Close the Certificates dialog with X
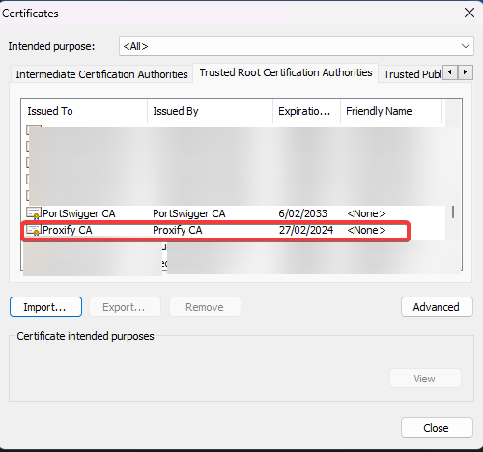 [x=469, y=14]
